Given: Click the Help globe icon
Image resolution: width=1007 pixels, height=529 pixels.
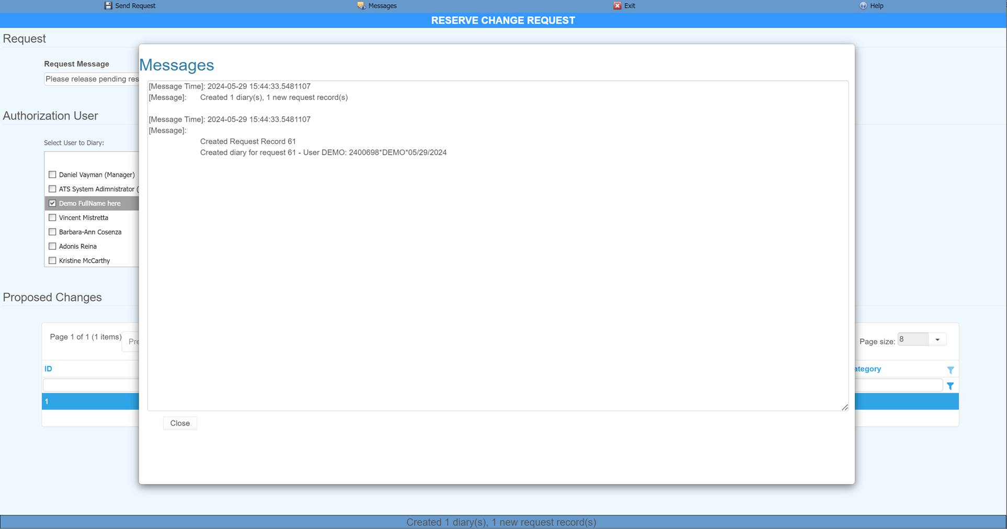Looking at the screenshot, I should coord(863,6).
